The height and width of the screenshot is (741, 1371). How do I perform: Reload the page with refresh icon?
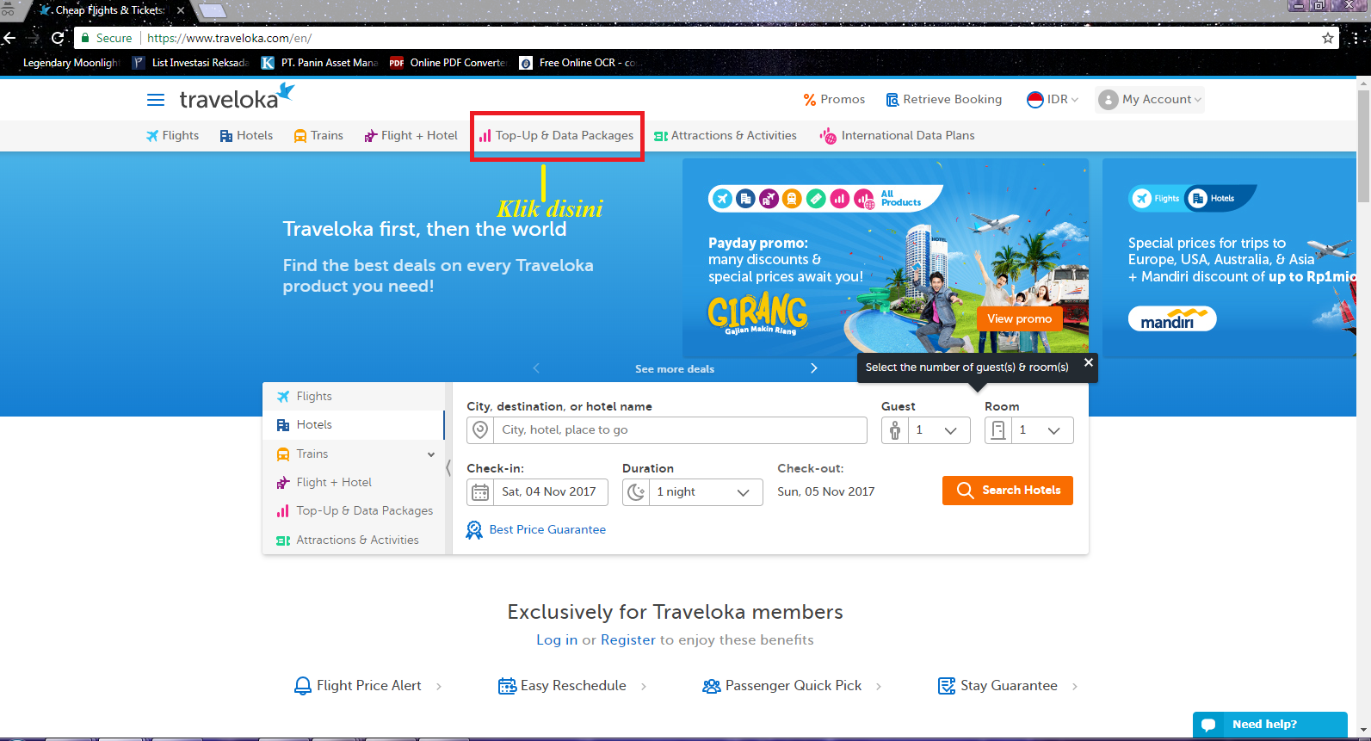coord(58,38)
